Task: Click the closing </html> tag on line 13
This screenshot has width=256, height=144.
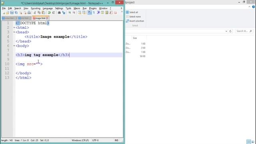Action: [23, 78]
